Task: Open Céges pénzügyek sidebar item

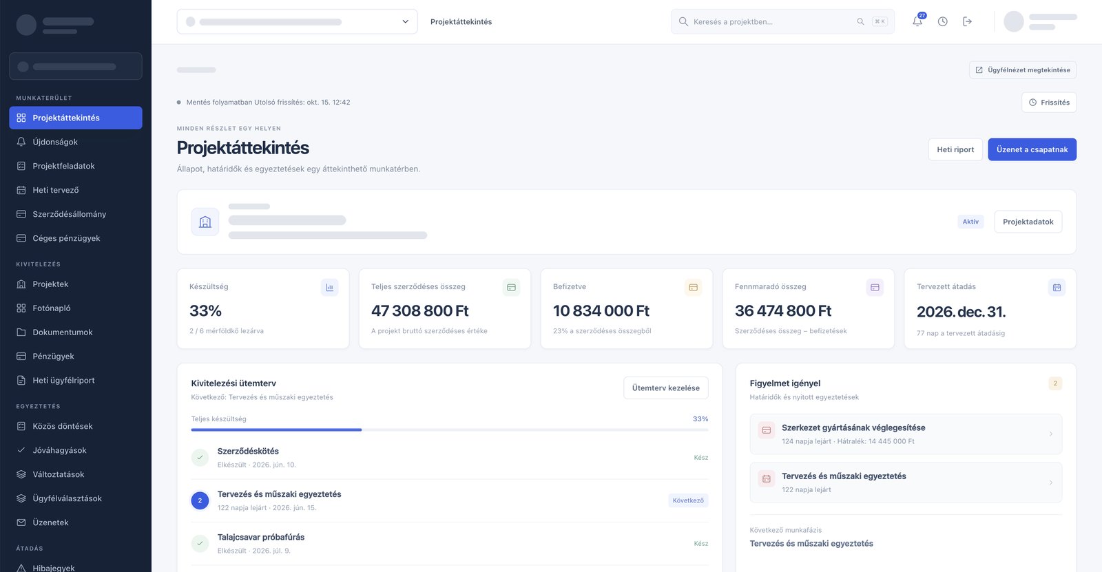Action: point(76,238)
